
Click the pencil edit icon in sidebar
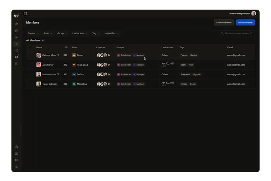16,153
